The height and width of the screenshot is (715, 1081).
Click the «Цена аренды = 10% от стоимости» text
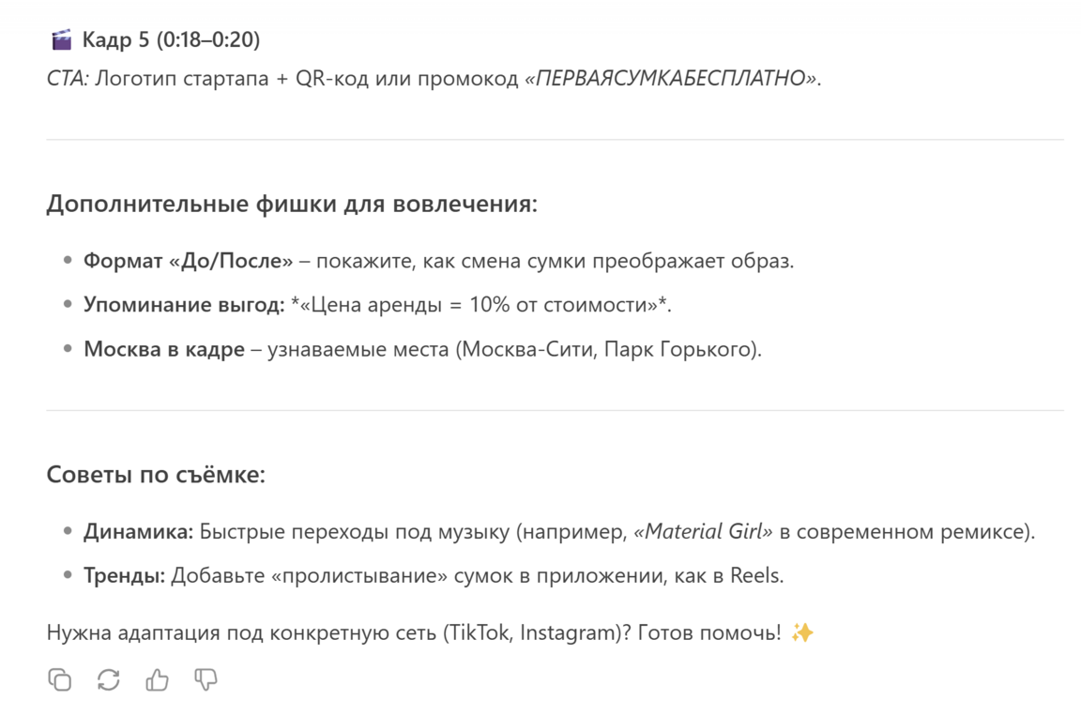tap(479, 305)
